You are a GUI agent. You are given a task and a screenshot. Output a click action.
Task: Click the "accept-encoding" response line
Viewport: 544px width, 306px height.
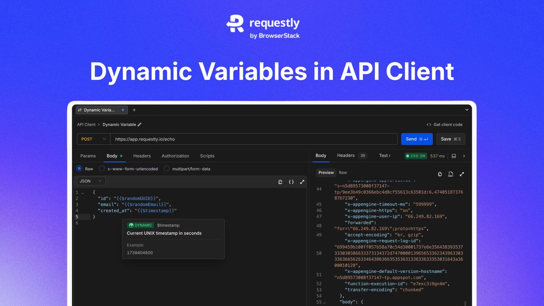click(x=384, y=235)
